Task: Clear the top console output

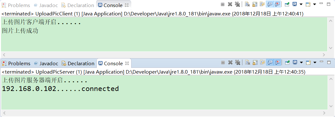Action: [x=248, y=4]
